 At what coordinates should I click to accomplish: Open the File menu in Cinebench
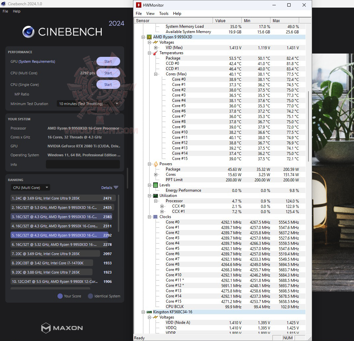[x=5, y=11]
